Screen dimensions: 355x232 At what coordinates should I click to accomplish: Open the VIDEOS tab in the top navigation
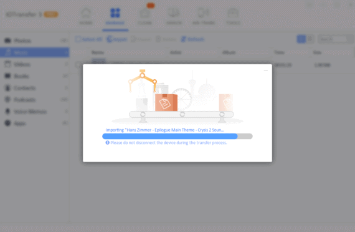174,16
